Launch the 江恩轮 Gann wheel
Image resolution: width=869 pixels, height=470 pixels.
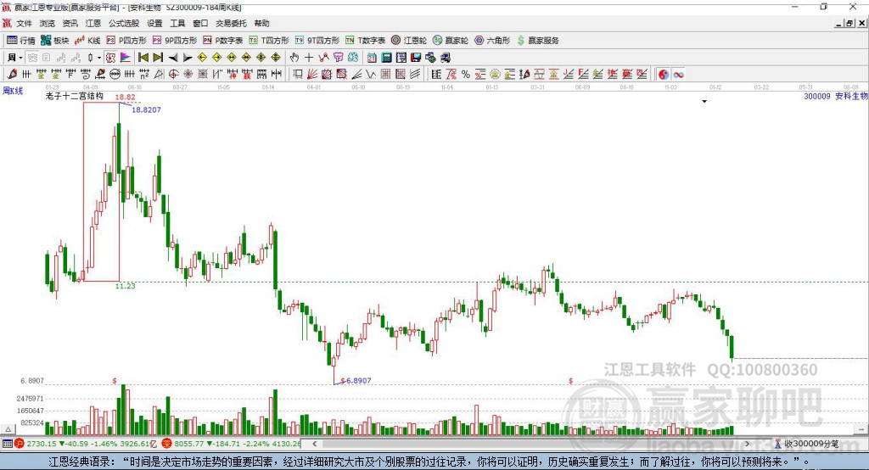409,41
